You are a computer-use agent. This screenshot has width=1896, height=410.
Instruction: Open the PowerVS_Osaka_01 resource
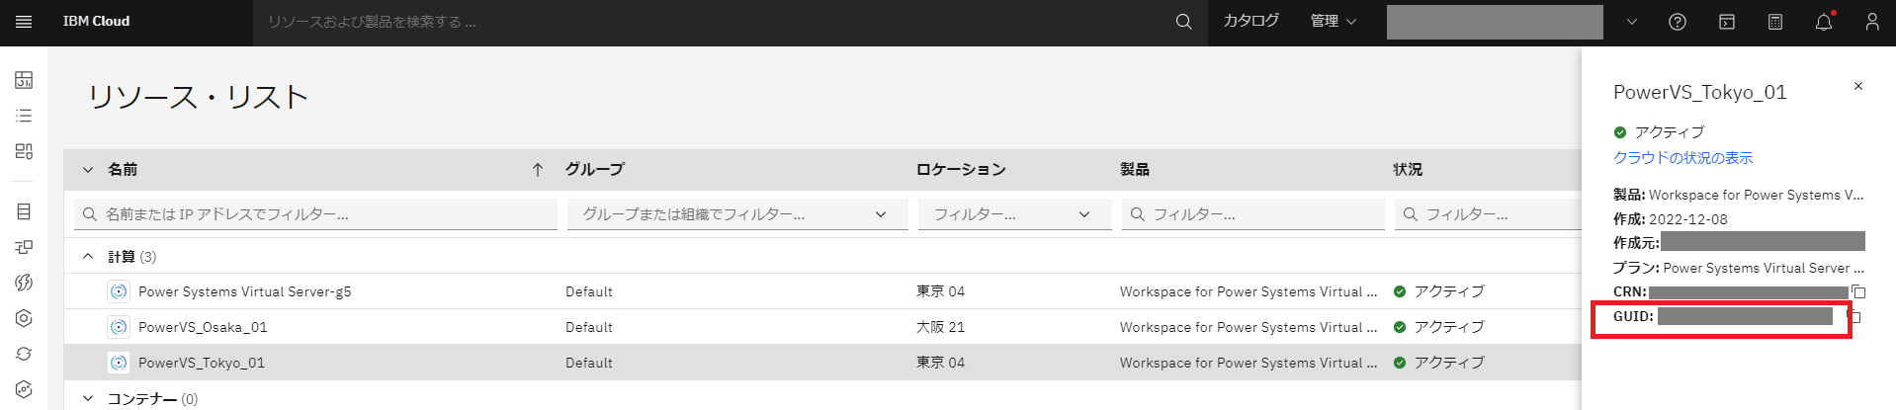(203, 327)
